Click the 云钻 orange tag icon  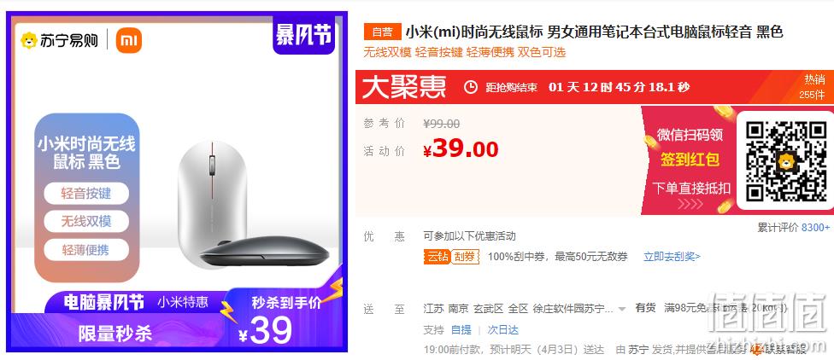[x=437, y=257]
